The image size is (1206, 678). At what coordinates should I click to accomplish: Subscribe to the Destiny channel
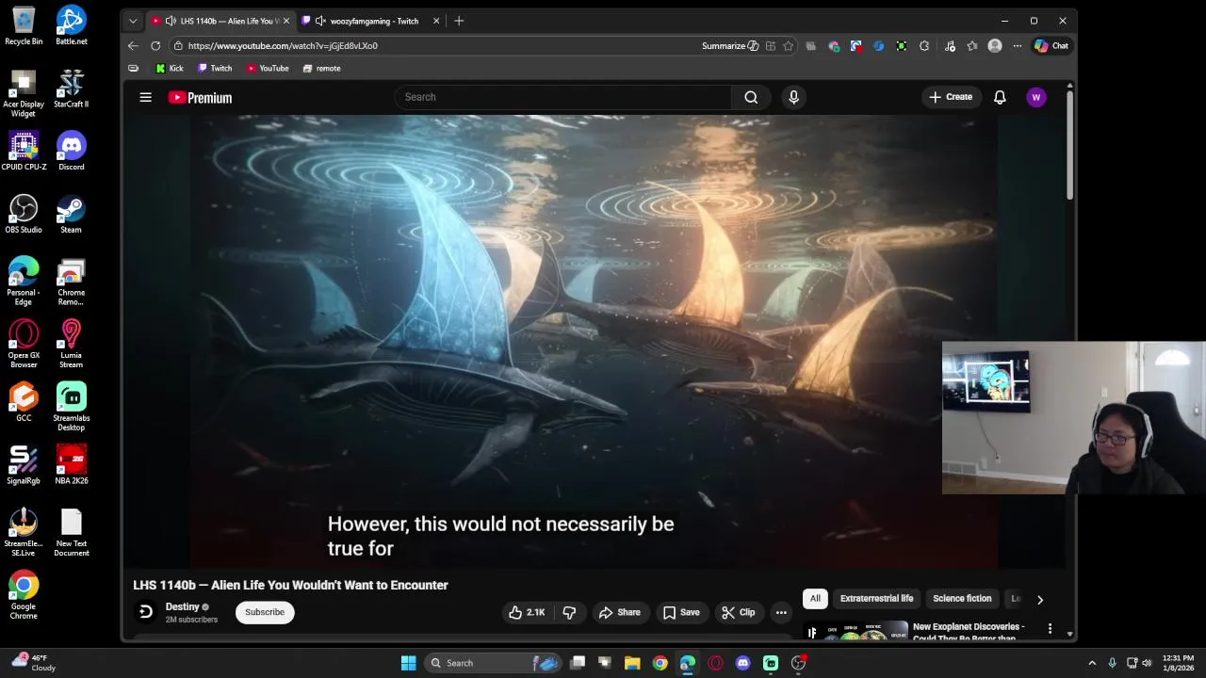(x=265, y=612)
